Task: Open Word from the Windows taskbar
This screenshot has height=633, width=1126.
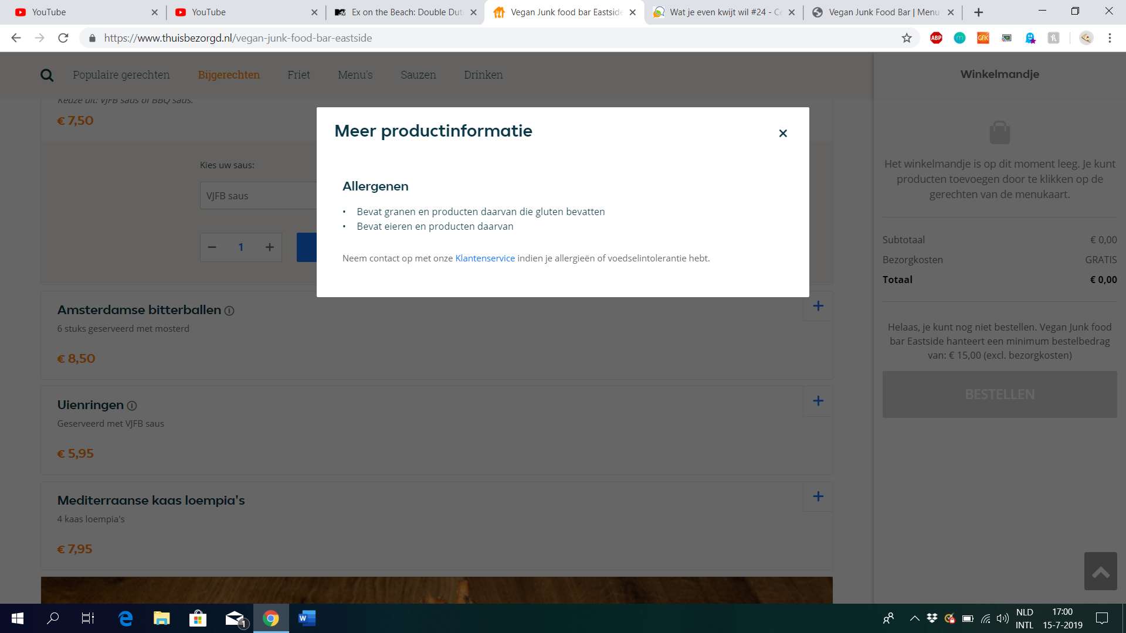Action: coord(307,618)
